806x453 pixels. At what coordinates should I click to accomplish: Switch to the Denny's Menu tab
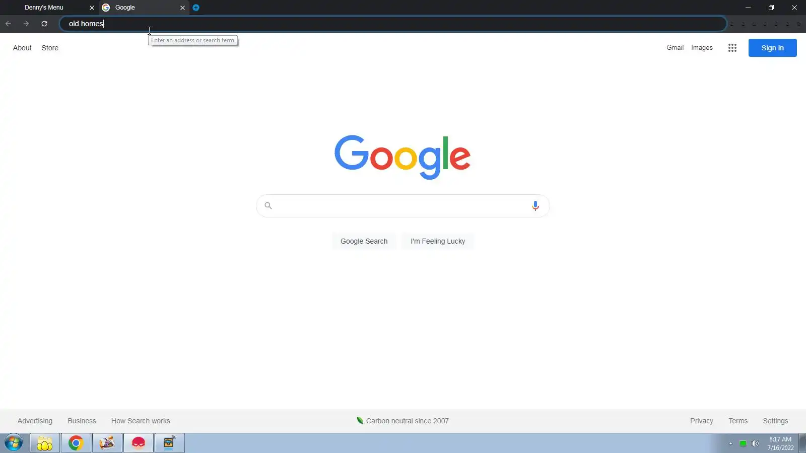(x=44, y=8)
